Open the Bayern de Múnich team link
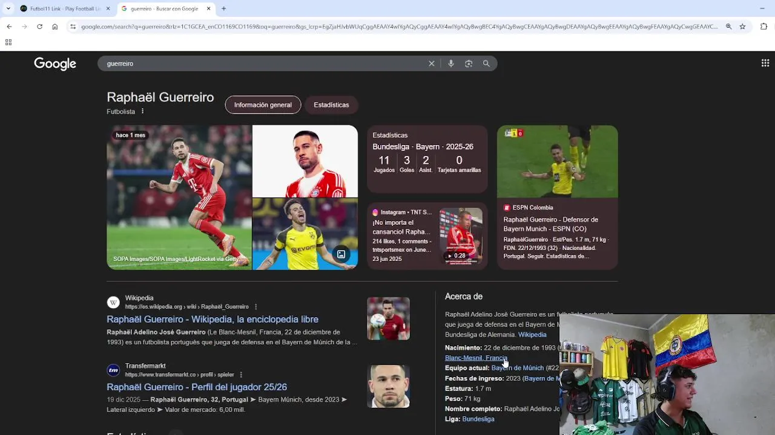The width and height of the screenshot is (775, 435). (x=518, y=368)
